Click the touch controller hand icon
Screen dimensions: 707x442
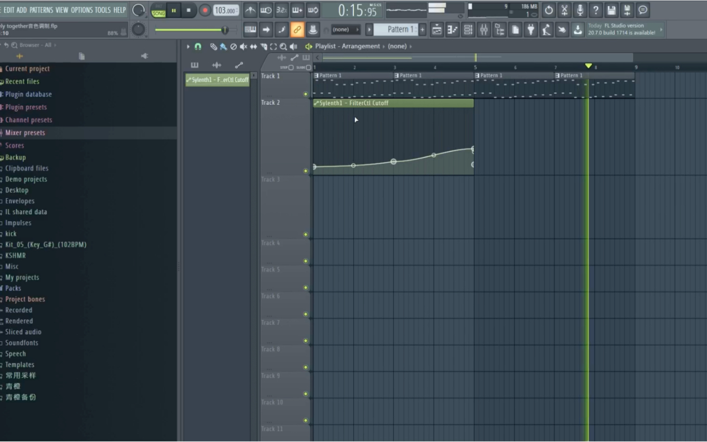point(562,30)
